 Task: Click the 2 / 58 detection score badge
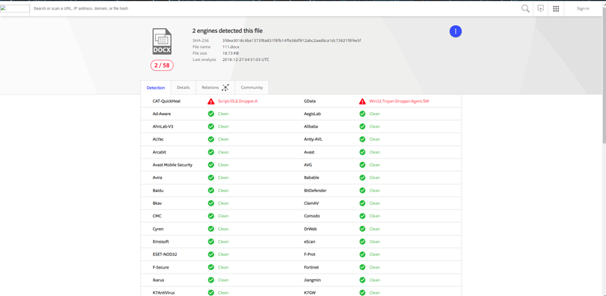161,65
